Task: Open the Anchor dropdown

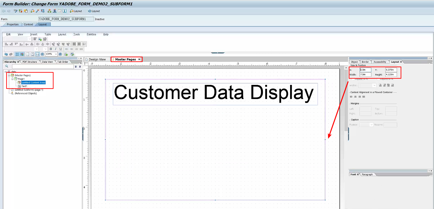Action: pos(374,85)
